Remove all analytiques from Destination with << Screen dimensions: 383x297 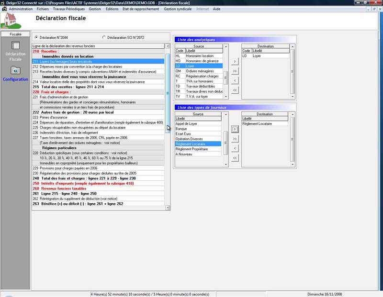coord(235,90)
